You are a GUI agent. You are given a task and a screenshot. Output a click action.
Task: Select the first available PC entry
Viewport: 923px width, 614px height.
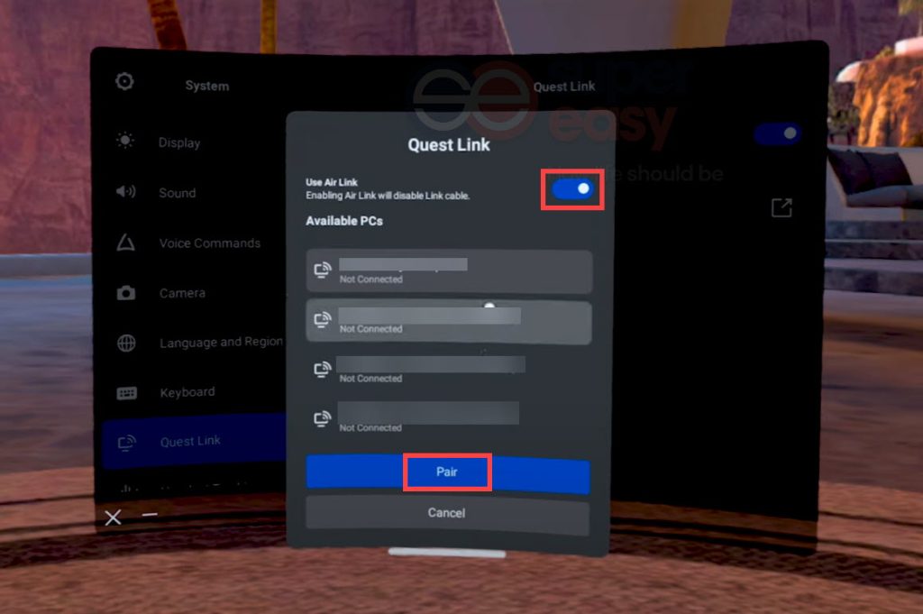pos(449,270)
